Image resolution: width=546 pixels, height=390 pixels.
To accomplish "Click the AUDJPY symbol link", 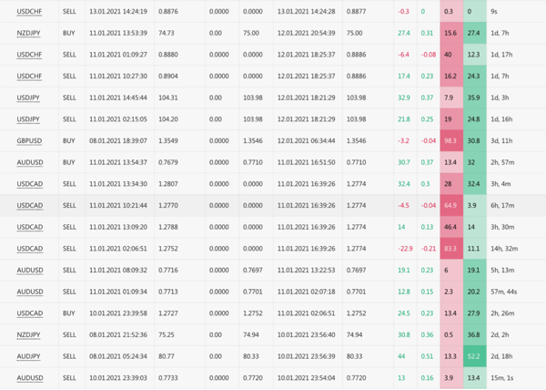I will point(28,355).
